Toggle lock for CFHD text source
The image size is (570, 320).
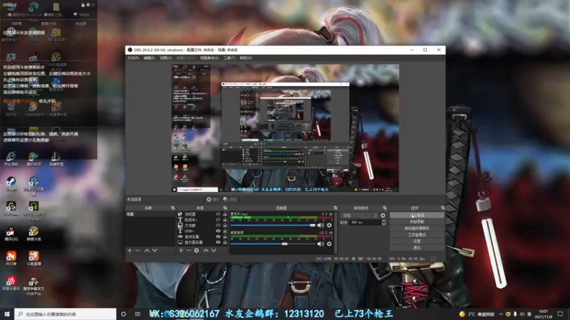[224, 230]
